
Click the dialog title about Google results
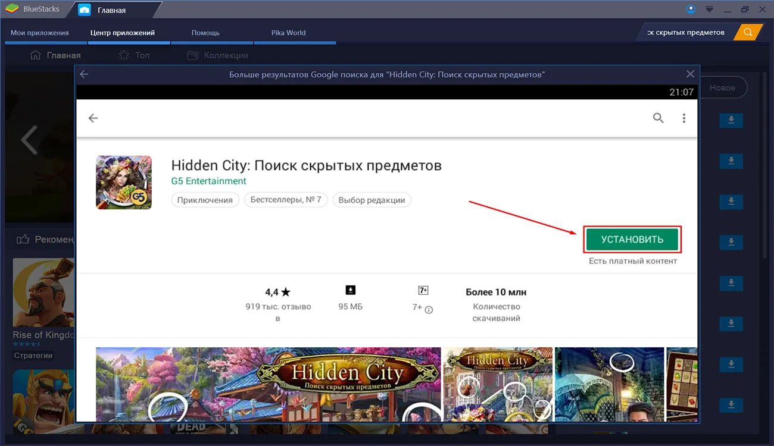387,74
